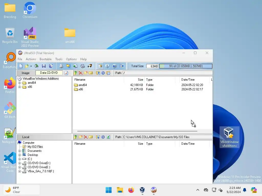Click the red X Delete icon in Local toolbar
The image size is (262, 196).
[x=86, y=137]
